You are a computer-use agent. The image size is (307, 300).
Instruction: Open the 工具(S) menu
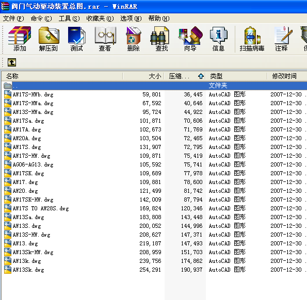tap(69, 19)
